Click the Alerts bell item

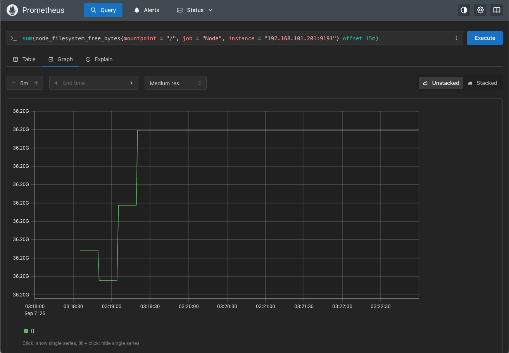[147, 10]
